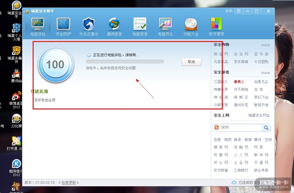Open the 神仙道 game link

pyautogui.click(x=221, y=97)
